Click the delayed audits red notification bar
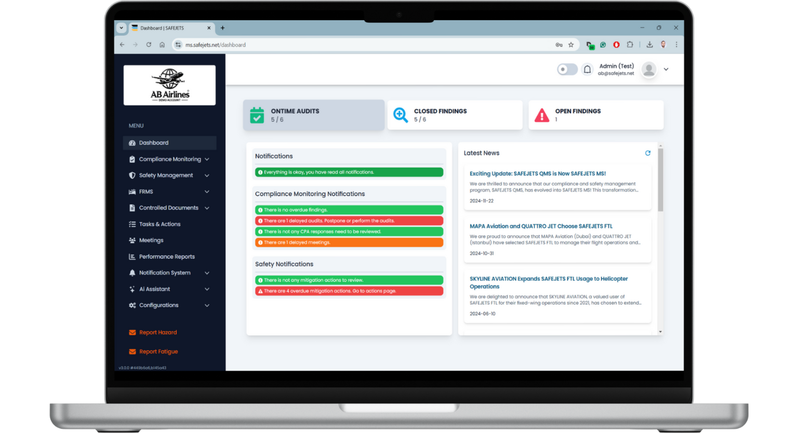This screenshot has height=433, width=798. (x=349, y=221)
